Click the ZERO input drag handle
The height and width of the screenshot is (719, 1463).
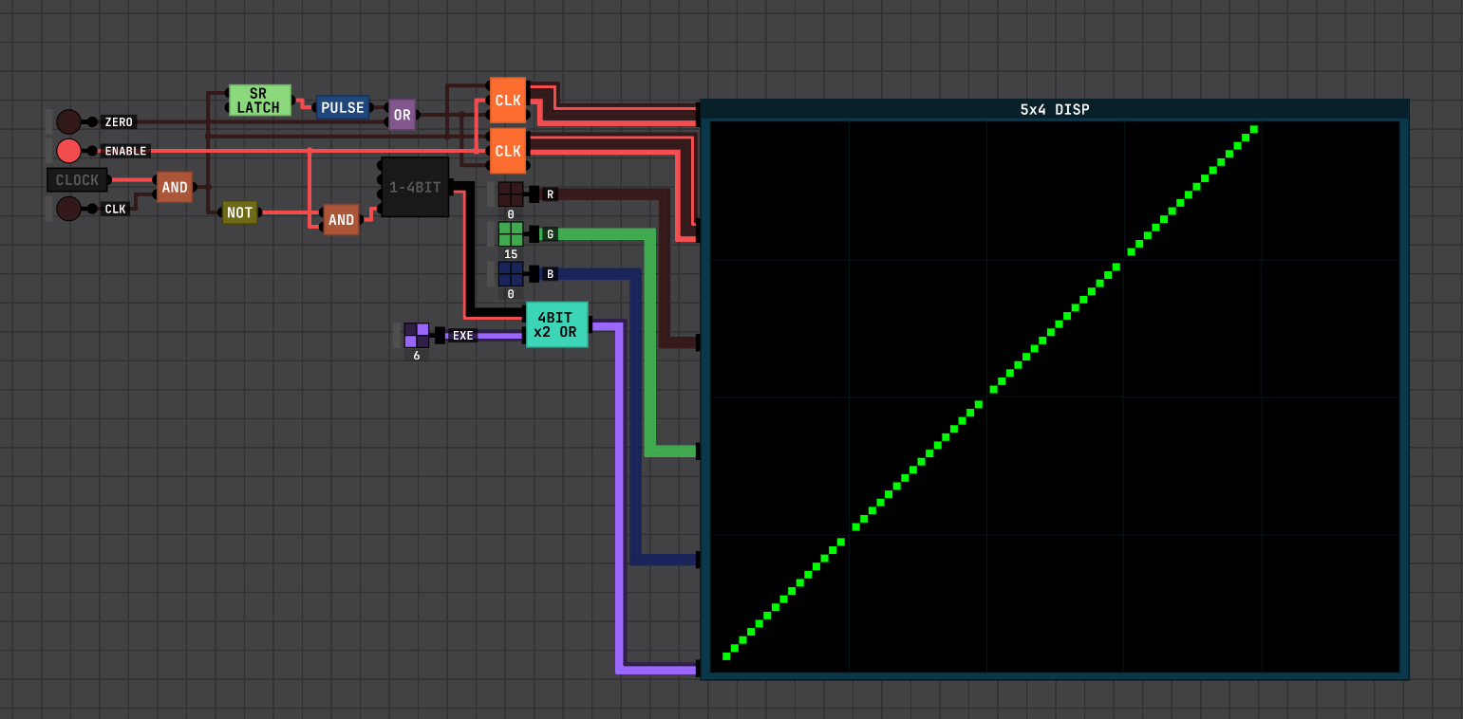[49, 121]
